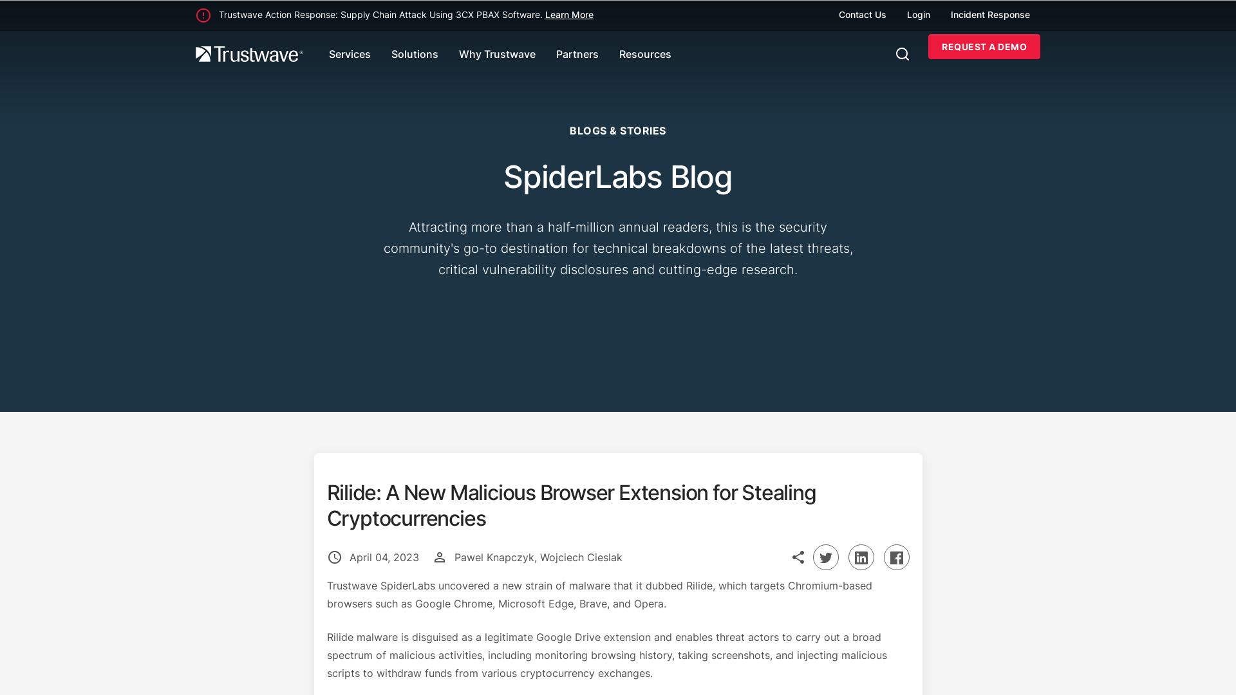Expand the Solutions navigation menu
This screenshot has width=1236, height=695.
click(x=415, y=53)
